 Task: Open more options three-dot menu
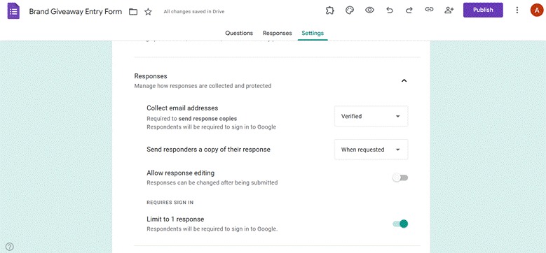click(517, 10)
